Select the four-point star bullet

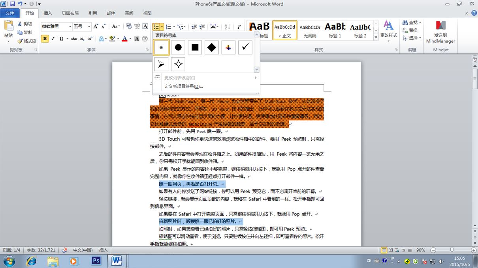tap(178, 64)
